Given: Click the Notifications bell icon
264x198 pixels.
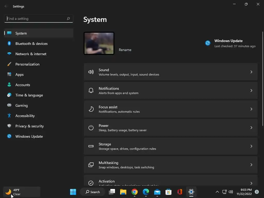Looking at the screenshot, I should tap(91, 90).
